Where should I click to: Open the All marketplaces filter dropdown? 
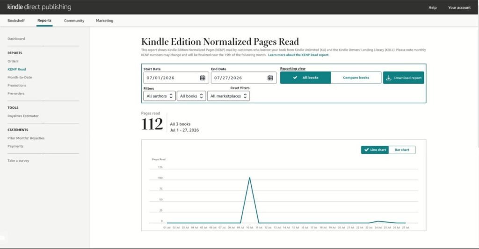228,96
